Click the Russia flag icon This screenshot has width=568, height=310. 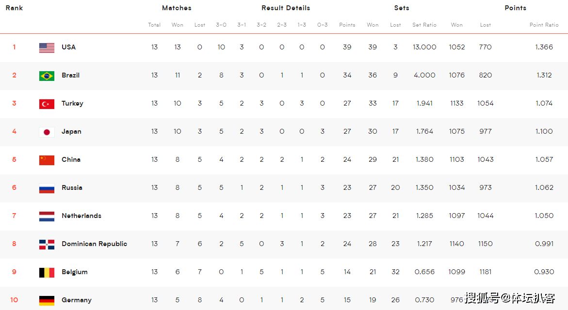pyautogui.click(x=47, y=188)
